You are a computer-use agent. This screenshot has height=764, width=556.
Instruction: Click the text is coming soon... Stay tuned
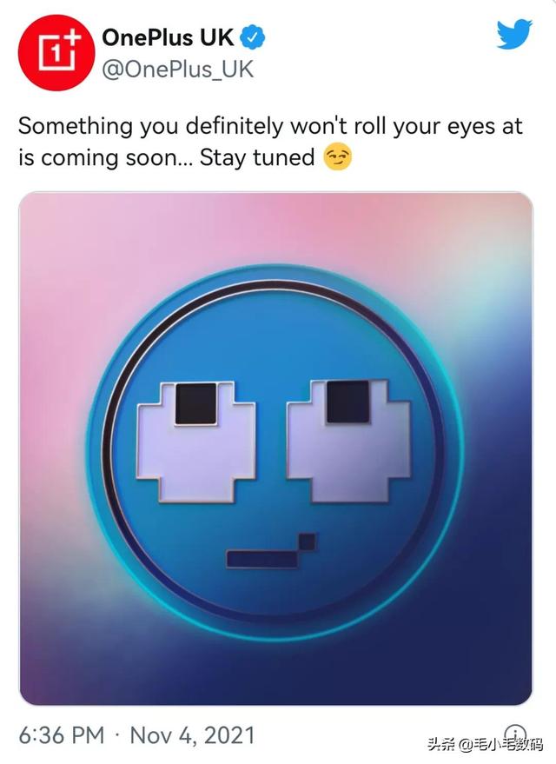[167, 158]
